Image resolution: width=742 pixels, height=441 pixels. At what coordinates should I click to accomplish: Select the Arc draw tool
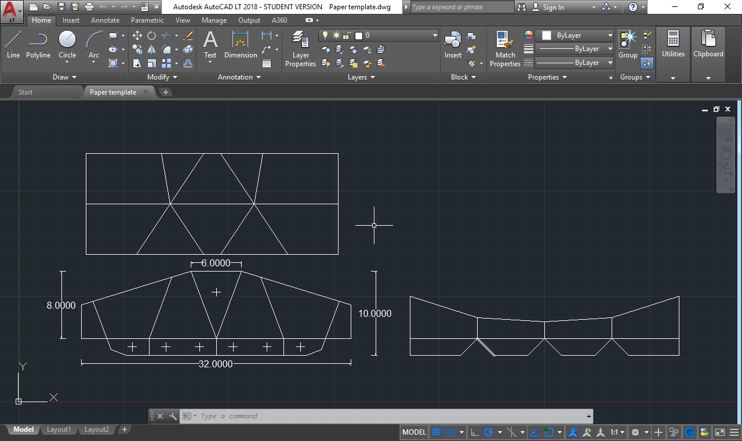click(94, 45)
